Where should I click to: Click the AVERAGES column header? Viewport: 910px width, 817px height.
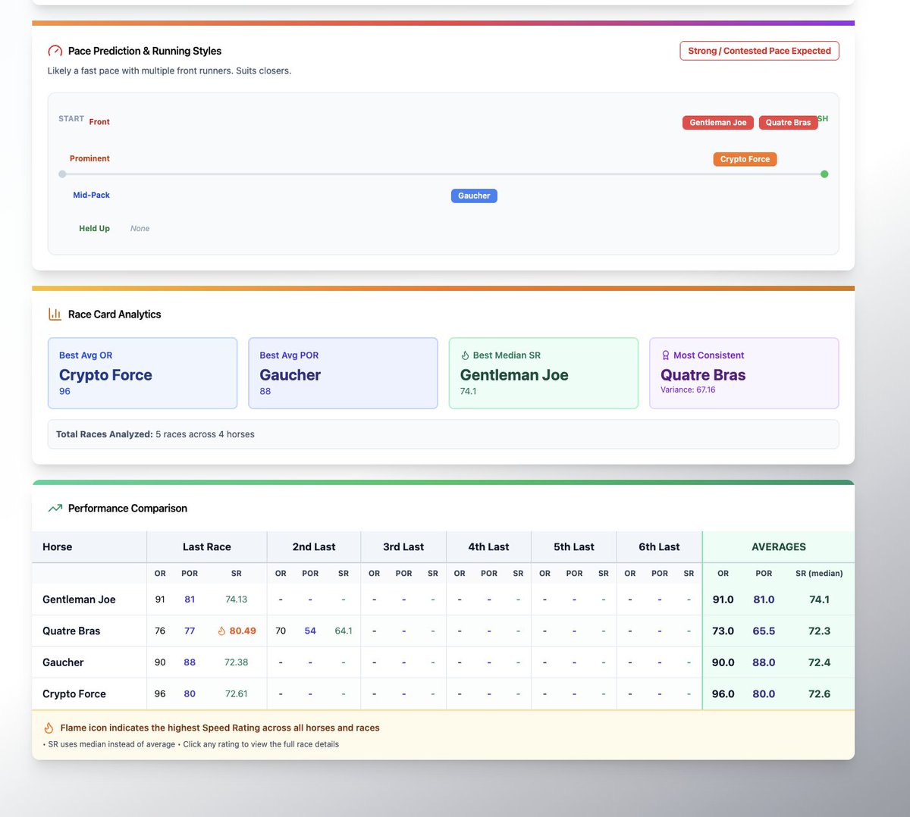tap(779, 546)
